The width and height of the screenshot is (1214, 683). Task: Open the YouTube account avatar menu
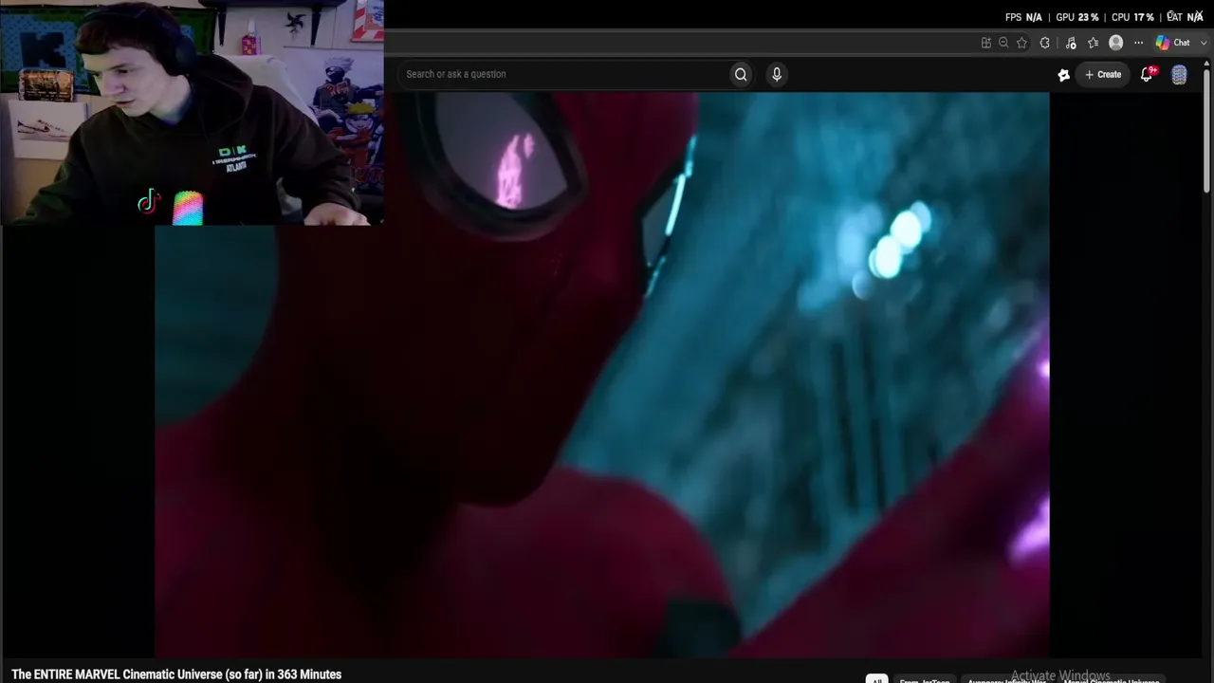1179,75
